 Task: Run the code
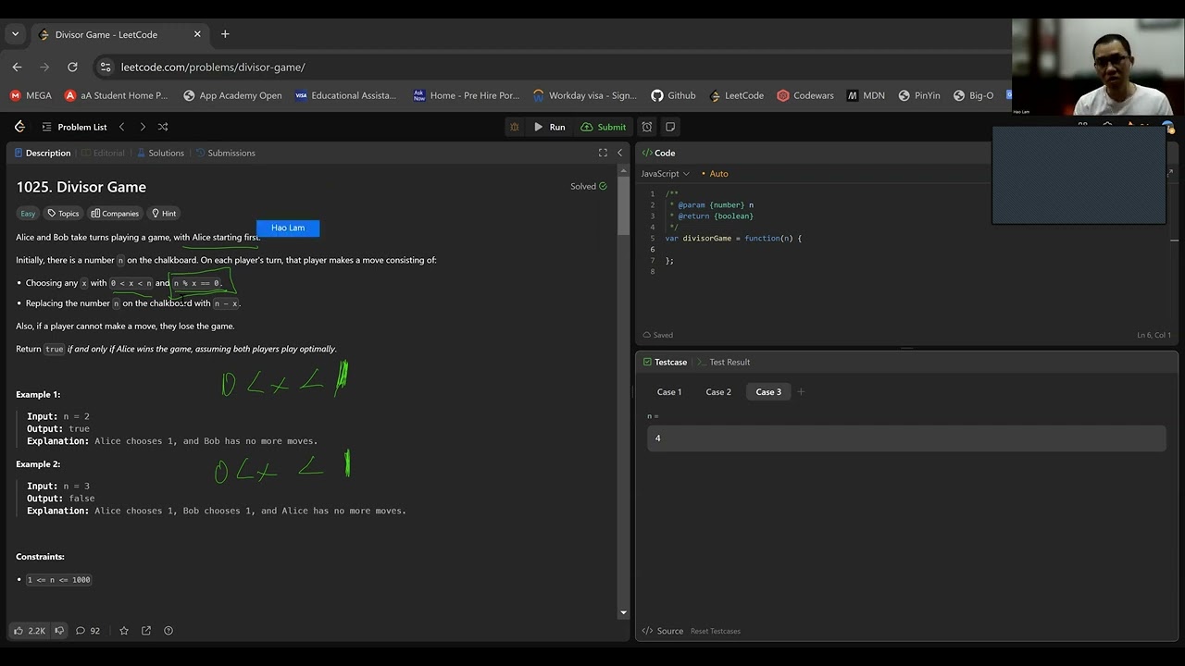coord(549,127)
